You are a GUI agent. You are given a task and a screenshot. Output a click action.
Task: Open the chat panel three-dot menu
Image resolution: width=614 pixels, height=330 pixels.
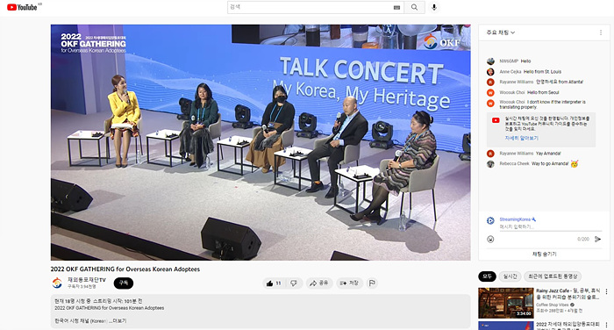tap(601, 32)
